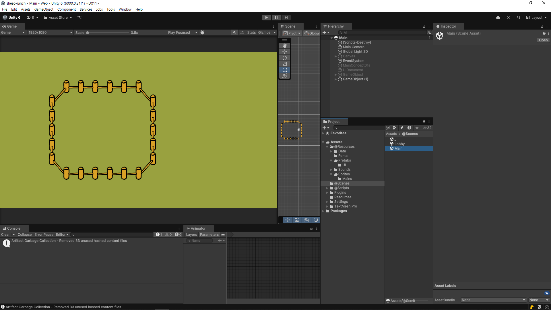This screenshot has height=310, width=551.
Task: Click Clear in the Console
Action: pyautogui.click(x=5, y=235)
